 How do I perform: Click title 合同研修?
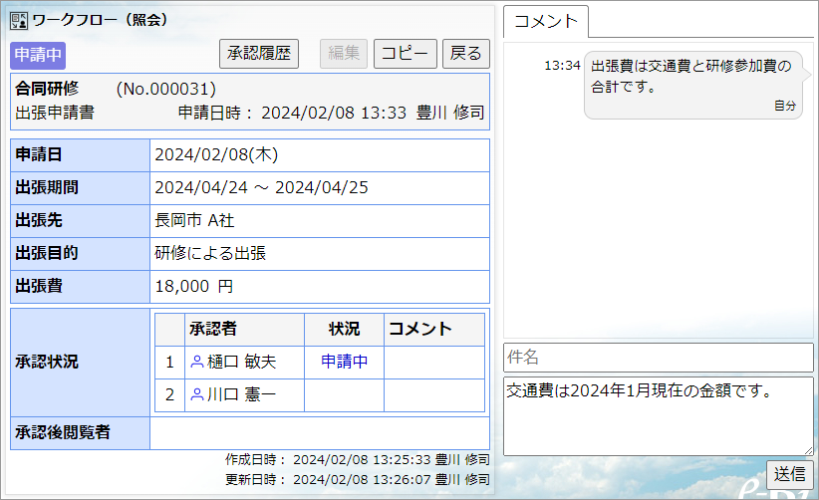pos(47,89)
